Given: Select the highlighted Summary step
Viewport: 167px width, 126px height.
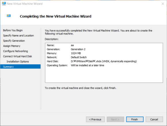Looking at the screenshot, I should click(x=20, y=67).
